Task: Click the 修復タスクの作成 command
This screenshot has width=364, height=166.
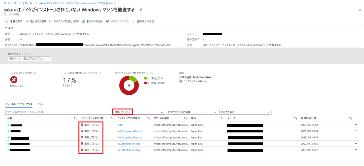Action: coord(117,21)
